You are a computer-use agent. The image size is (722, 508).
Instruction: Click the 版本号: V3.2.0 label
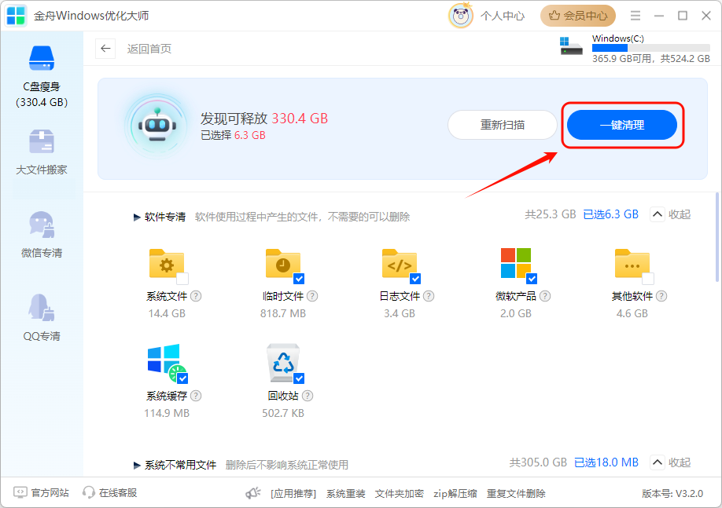(x=672, y=493)
